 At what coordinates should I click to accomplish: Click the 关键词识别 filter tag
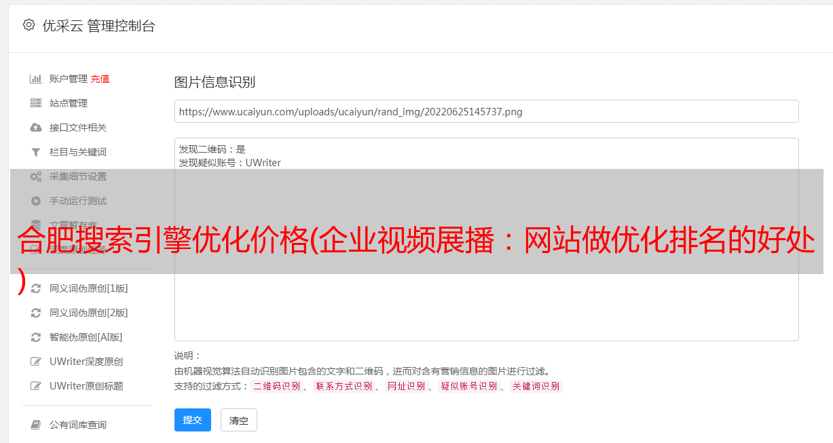(536, 386)
